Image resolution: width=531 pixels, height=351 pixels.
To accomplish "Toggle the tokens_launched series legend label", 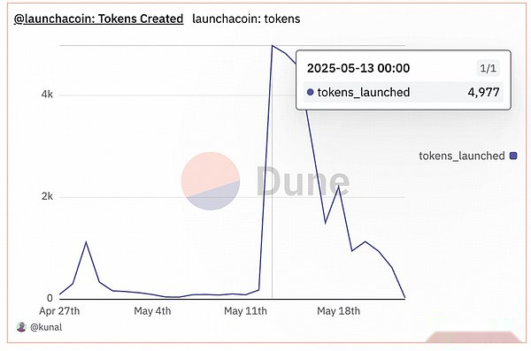I will (x=462, y=156).
